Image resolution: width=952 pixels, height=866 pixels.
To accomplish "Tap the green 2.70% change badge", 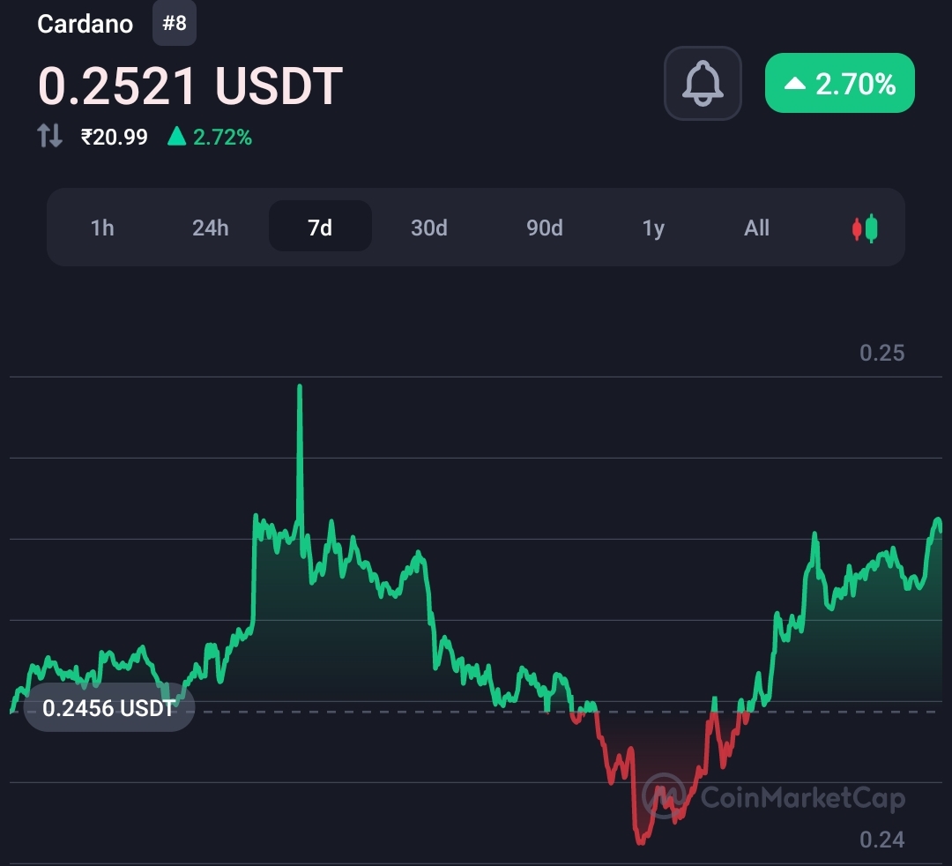I will click(x=840, y=83).
